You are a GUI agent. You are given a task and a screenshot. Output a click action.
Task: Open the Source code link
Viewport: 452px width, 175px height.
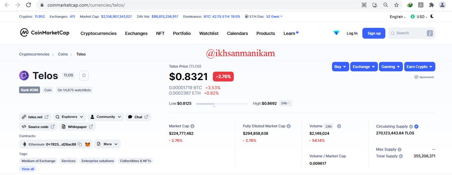click(x=38, y=127)
